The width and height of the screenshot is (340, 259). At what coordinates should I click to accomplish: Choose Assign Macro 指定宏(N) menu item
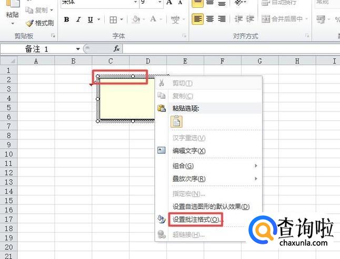(208, 194)
